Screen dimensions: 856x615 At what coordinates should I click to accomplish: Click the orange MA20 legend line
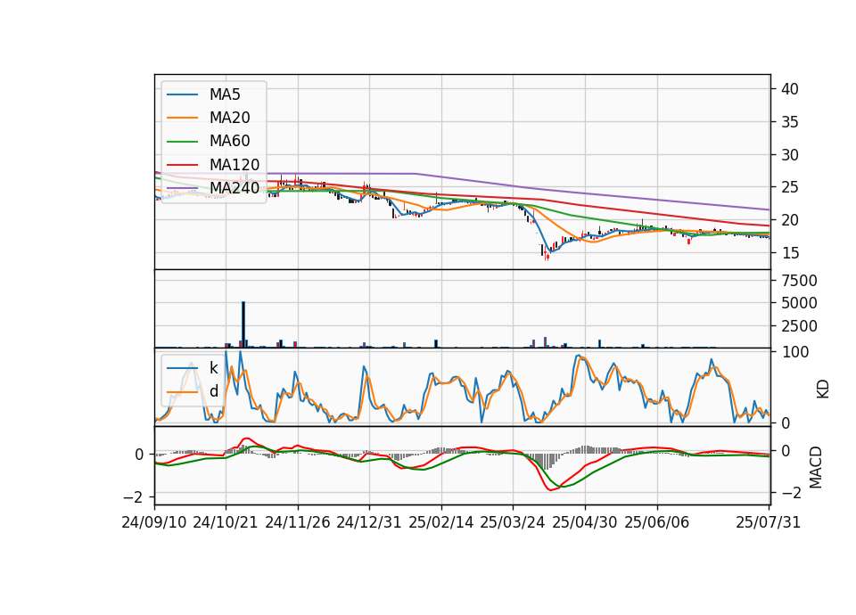click(x=182, y=119)
